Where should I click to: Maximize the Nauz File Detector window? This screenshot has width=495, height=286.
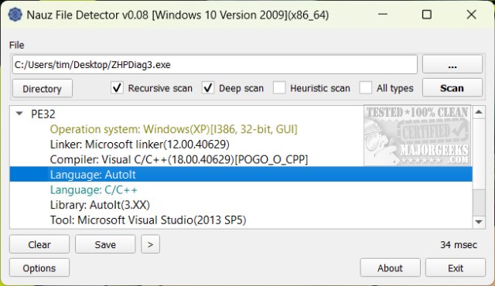point(427,15)
